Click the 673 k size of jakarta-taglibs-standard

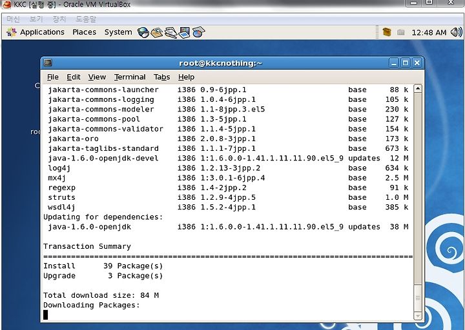(x=397, y=148)
